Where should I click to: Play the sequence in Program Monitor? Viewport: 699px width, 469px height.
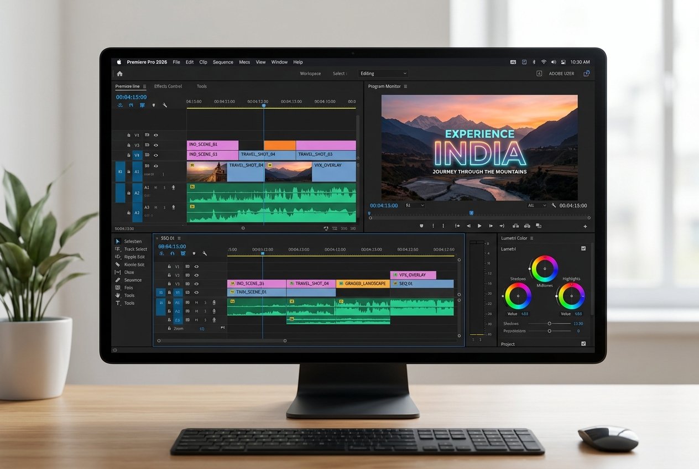point(479,226)
